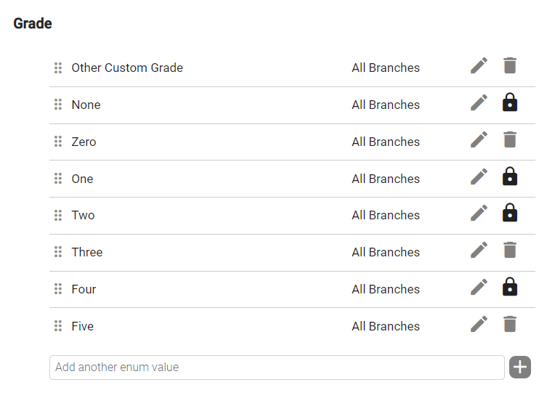
Task: Grab the drag handle for Three
Action: tap(58, 252)
